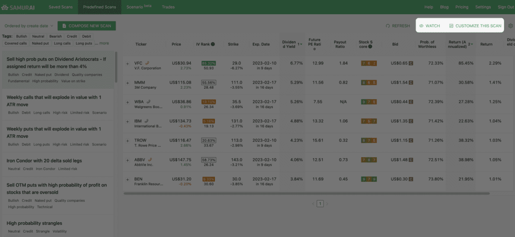
Task: Switch to the Saved Scans tab
Action: (61, 7)
